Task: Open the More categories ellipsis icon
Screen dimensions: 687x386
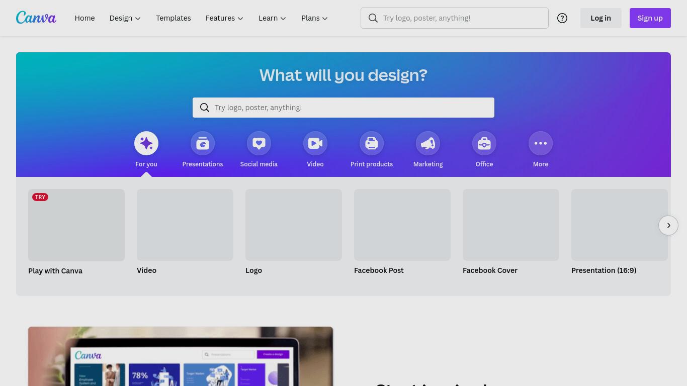Action: 541,143
